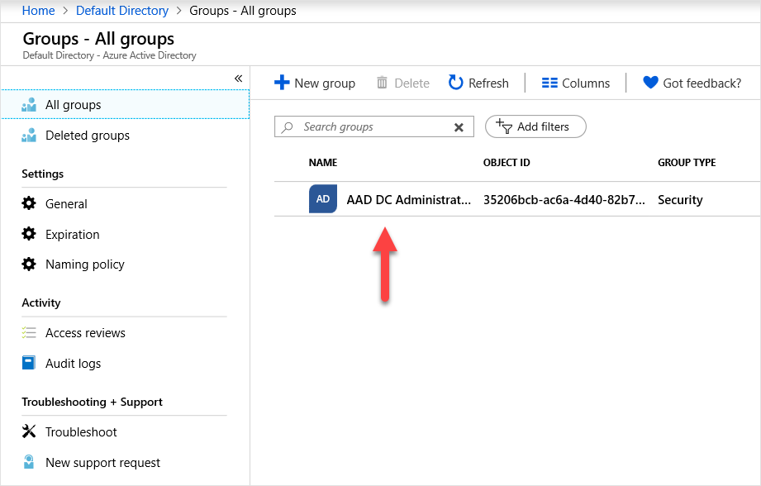
Task: Click the Columns list icon
Action: tap(549, 83)
